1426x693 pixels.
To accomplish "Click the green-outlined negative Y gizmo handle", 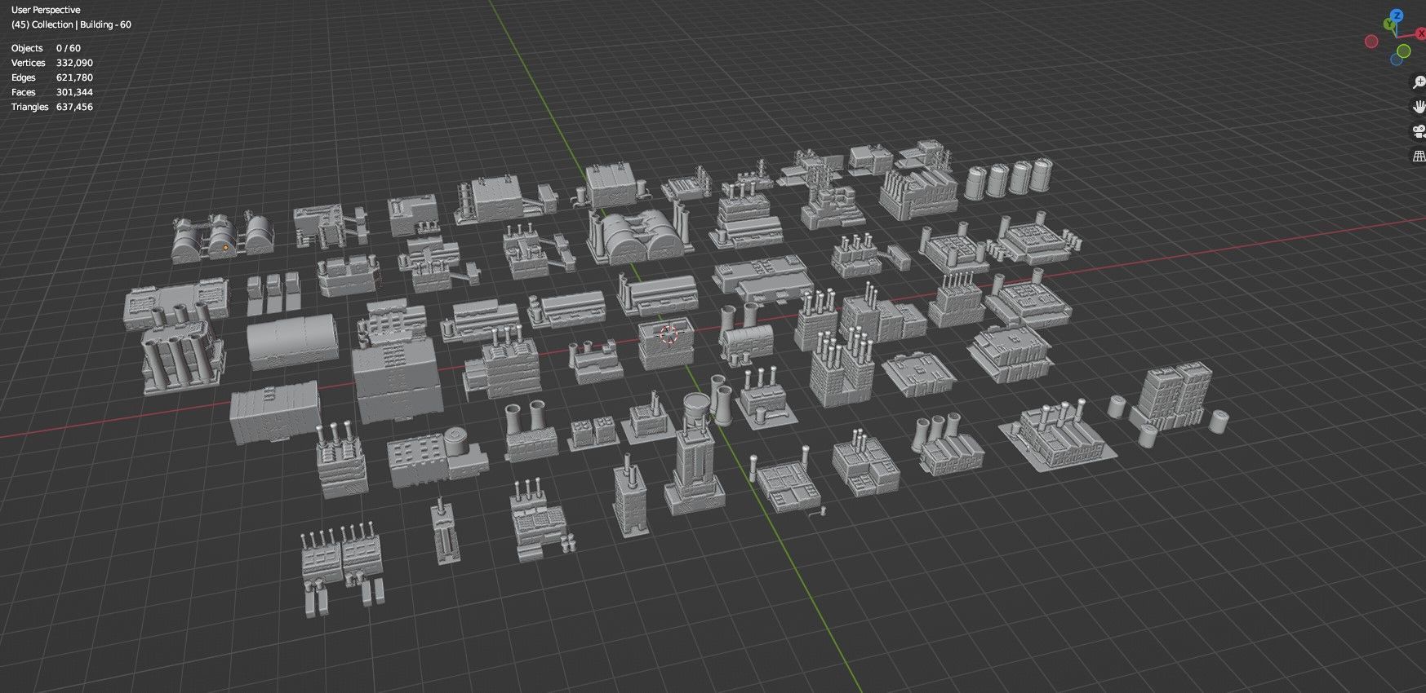I will coord(1403,52).
